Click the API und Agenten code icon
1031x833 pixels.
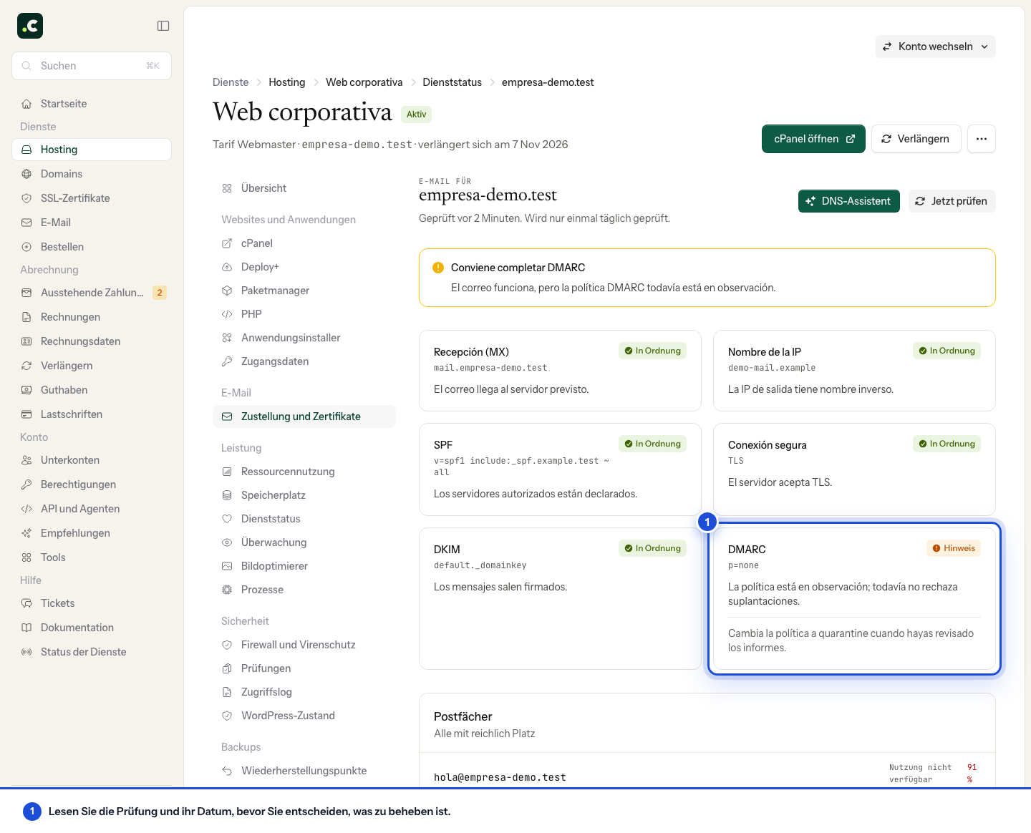point(26,509)
